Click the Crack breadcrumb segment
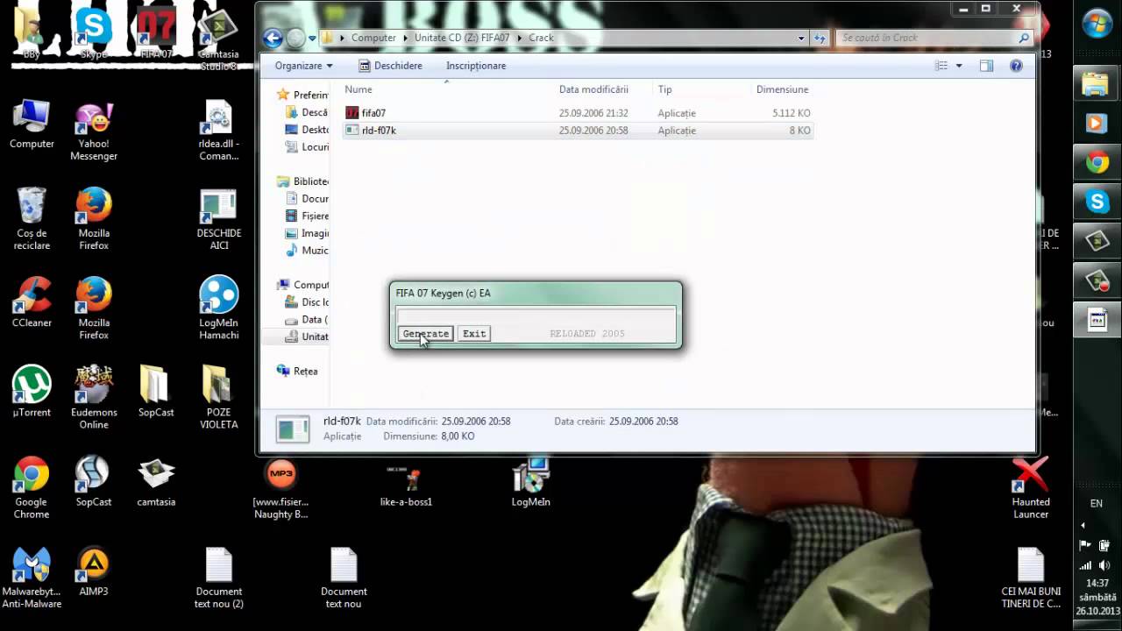This screenshot has height=631, width=1122. coord(541,38)
